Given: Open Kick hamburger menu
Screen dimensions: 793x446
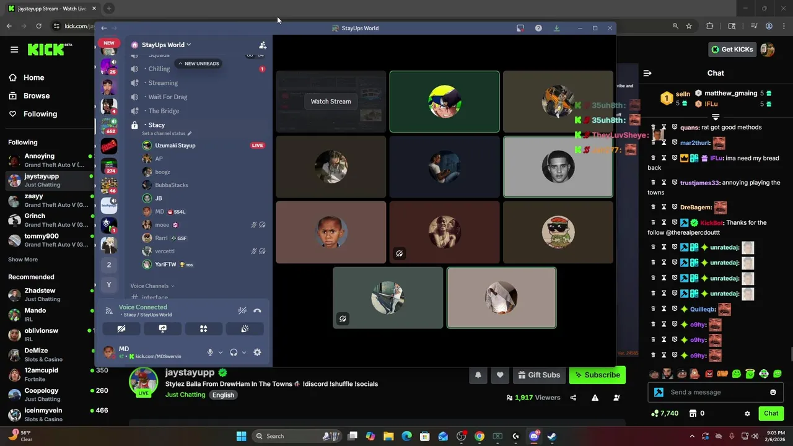Looking at the screenshot, I should click(x=14, y=50).
